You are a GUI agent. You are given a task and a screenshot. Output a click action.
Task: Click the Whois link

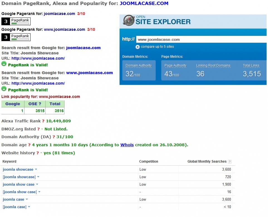coord(127,145)
